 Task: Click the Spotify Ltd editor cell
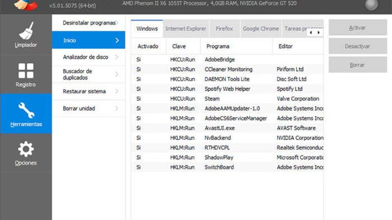(x=289, y=89)
